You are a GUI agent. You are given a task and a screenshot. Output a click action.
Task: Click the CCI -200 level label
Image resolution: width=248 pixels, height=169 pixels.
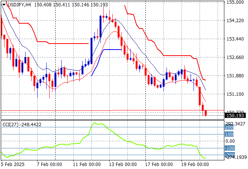tap(230, 155)
